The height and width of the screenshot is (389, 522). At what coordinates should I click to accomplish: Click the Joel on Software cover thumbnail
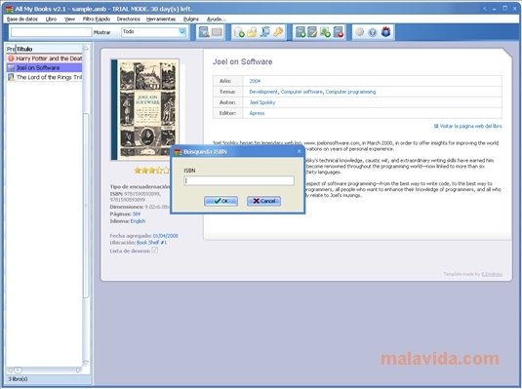tap(145, 109)
